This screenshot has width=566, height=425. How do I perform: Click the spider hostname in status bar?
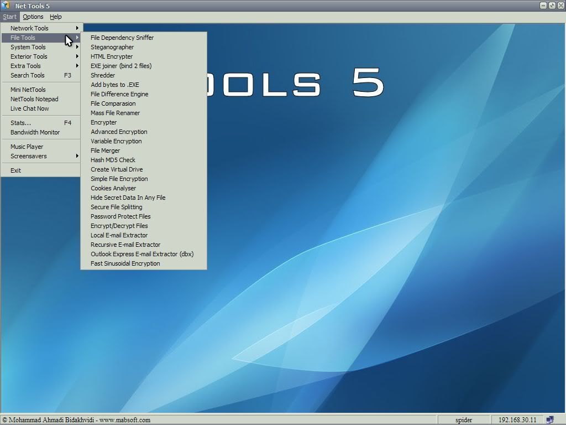coord(464,420)
